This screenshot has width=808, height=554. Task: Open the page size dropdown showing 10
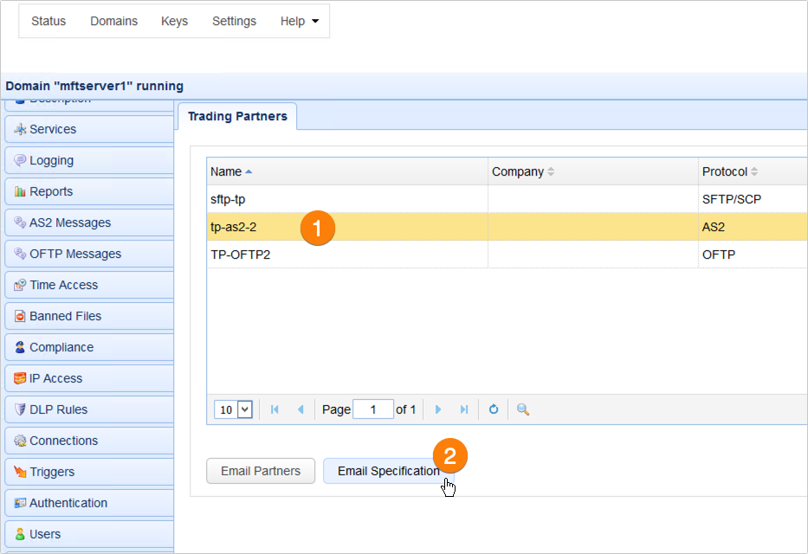232,409
